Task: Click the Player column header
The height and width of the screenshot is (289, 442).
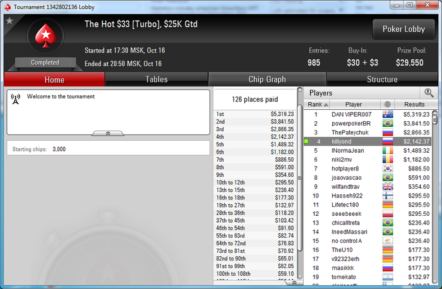Action: (x=354, y=104)
